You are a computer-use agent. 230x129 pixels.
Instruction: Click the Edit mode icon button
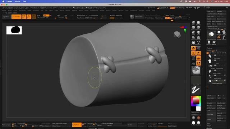pyautogui.click(x=24, y=17)
